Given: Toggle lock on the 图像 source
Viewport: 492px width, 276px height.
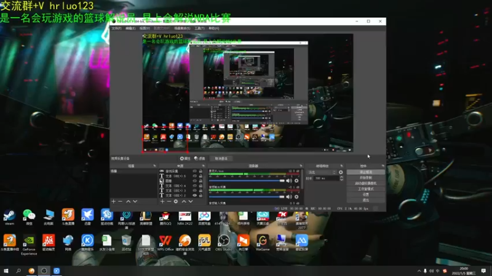Looking at the screenshot, I should [x=200, y=180].
